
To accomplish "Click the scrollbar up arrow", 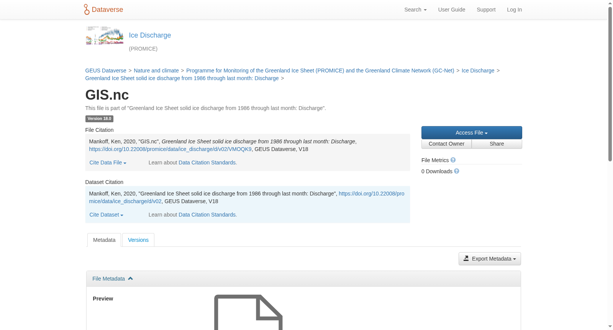I will 610,3.
